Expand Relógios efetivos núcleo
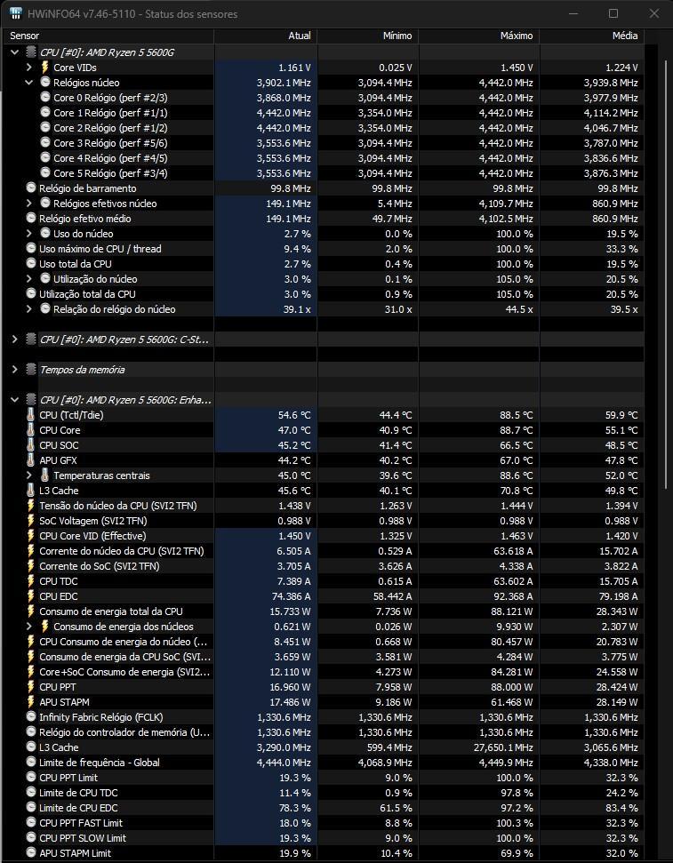This screenshot has width=673, height=863. 28,204
